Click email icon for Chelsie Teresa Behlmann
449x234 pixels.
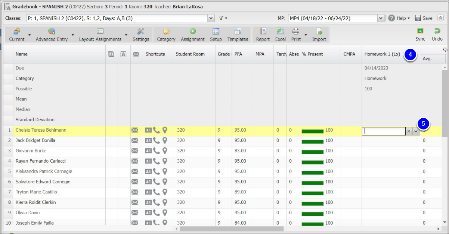pos(135,130)
